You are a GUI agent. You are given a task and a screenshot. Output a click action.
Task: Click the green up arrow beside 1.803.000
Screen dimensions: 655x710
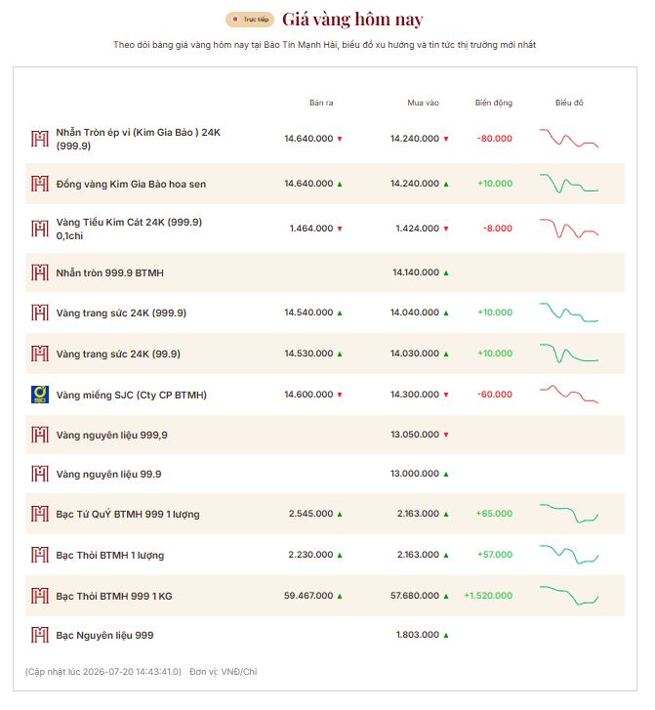click(x=446, y=635)
